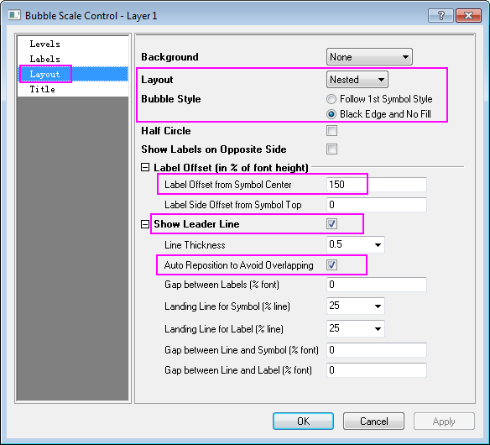Select the Layout page
This screenshot has width=490, height=445.
tap(73, 74)
